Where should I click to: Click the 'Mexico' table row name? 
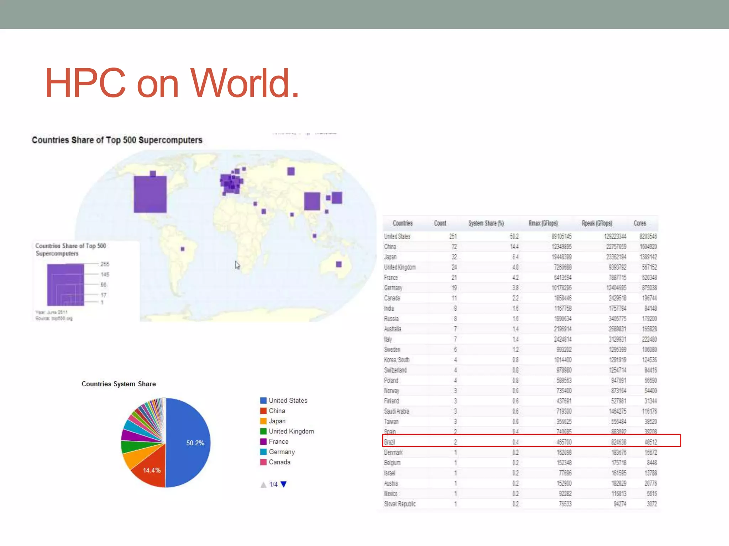390,494
